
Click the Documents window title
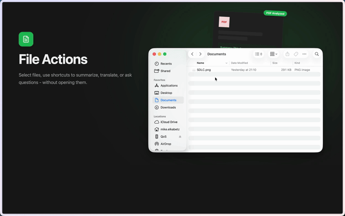tap(217, 54)
